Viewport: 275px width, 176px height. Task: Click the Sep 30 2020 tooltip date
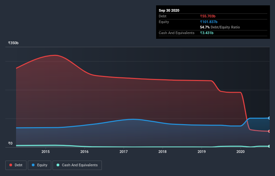169,10
